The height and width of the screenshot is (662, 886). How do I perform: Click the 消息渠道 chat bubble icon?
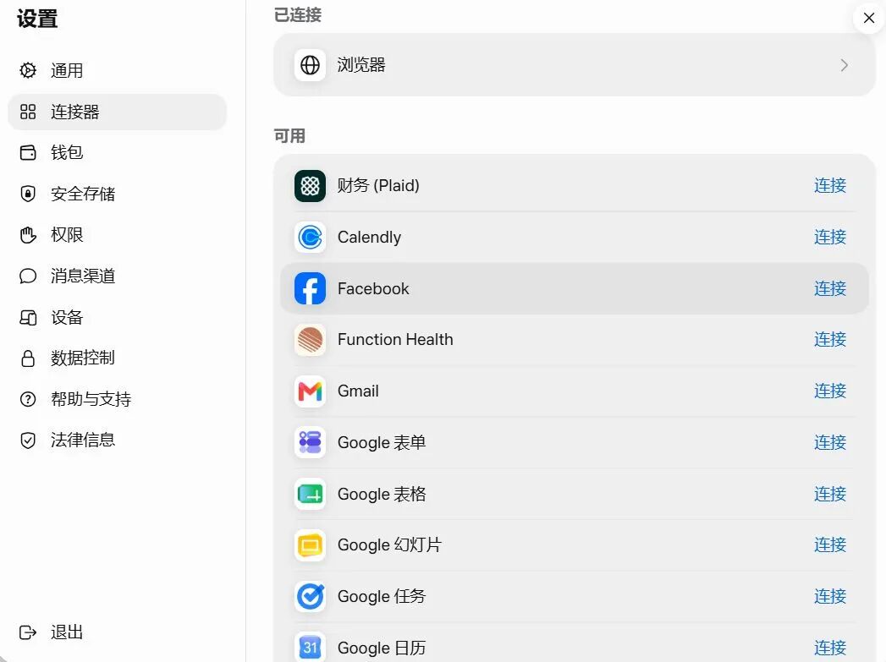coord(28,276)
